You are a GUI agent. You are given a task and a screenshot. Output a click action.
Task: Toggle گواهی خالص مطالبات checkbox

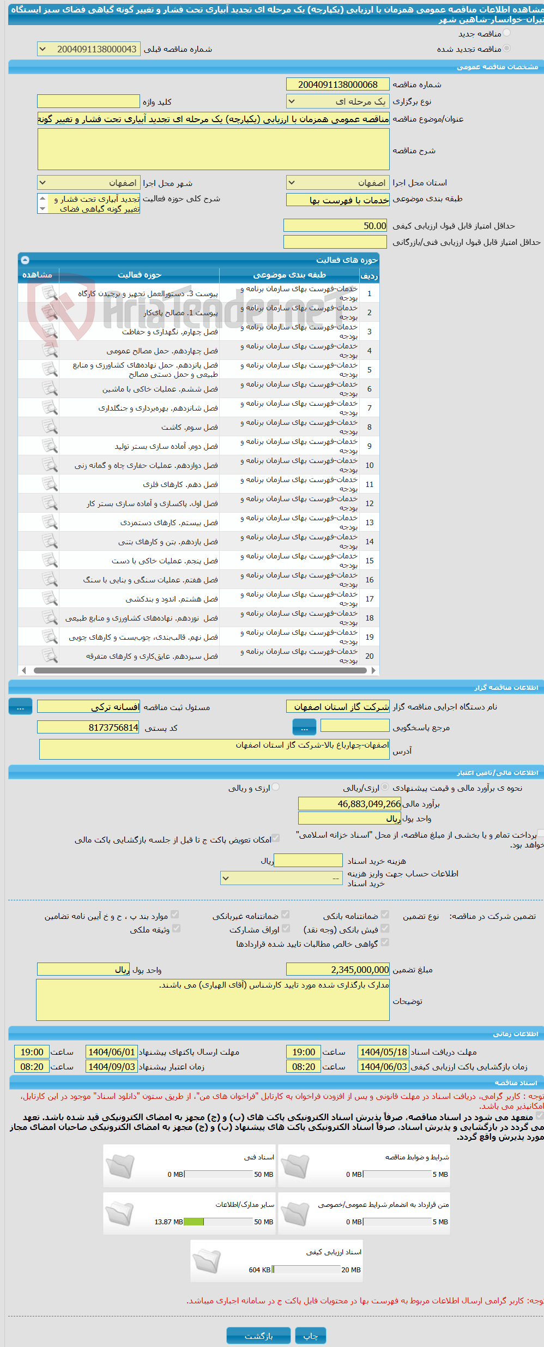tap(385, 942)
